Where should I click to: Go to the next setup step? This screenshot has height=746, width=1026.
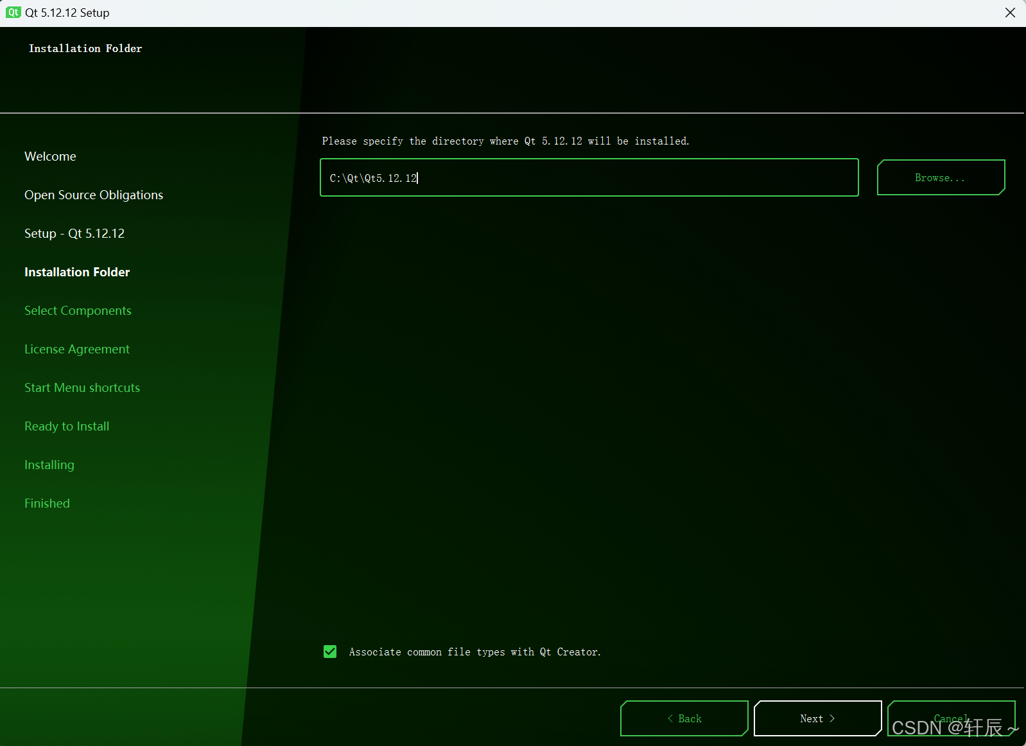(x=817, y=718)
